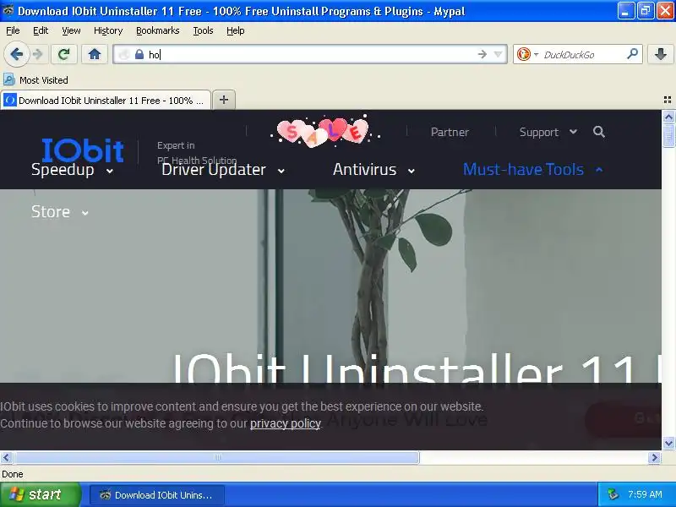Open a new tab with plus button
Viewport: 676px width, 507px height.
pyautogui.click(x=224, y=100)
